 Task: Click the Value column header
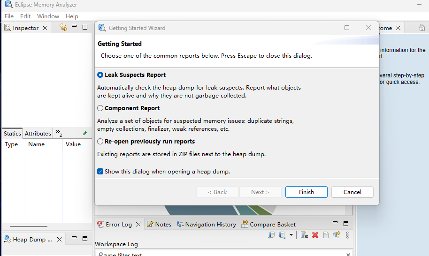pyautogui.click(x=73, y=144)
